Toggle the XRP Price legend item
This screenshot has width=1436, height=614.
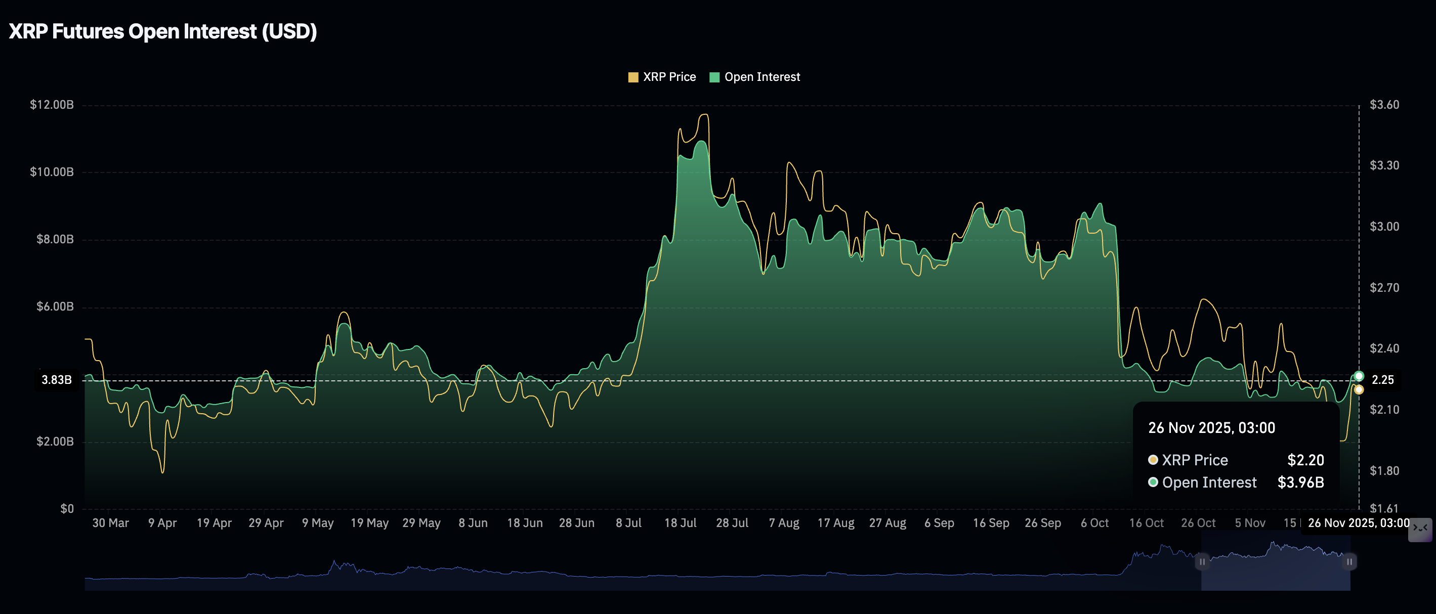pyautogui.click(x=669, y=76)
